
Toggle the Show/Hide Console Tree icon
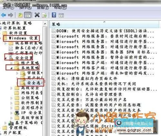point(28,15)
